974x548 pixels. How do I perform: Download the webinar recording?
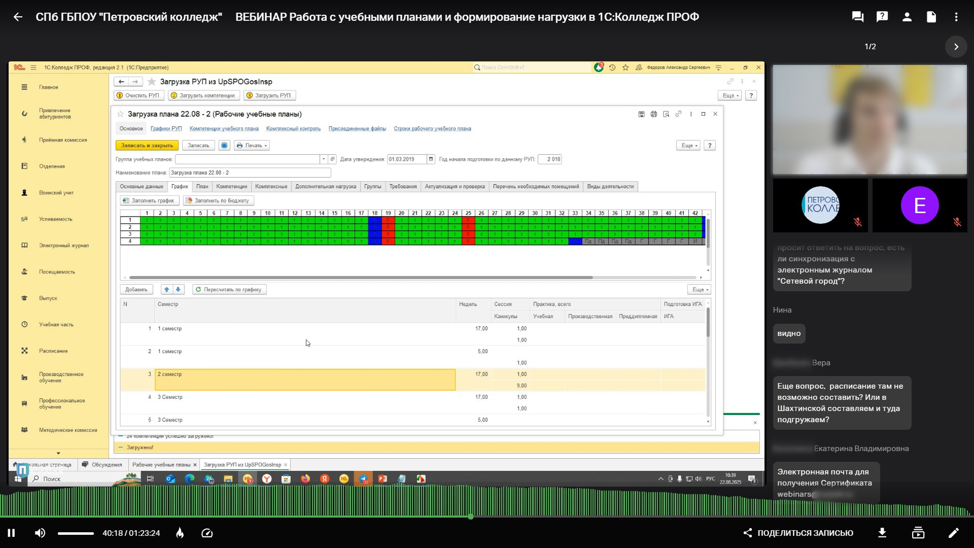tap(882, 533)
